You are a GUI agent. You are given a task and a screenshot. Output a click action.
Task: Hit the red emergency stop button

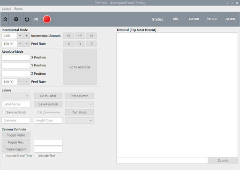click(x=47, y=19)
